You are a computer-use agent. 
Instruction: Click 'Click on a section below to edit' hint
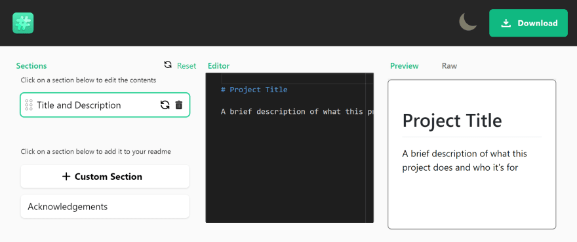point(89,80)
